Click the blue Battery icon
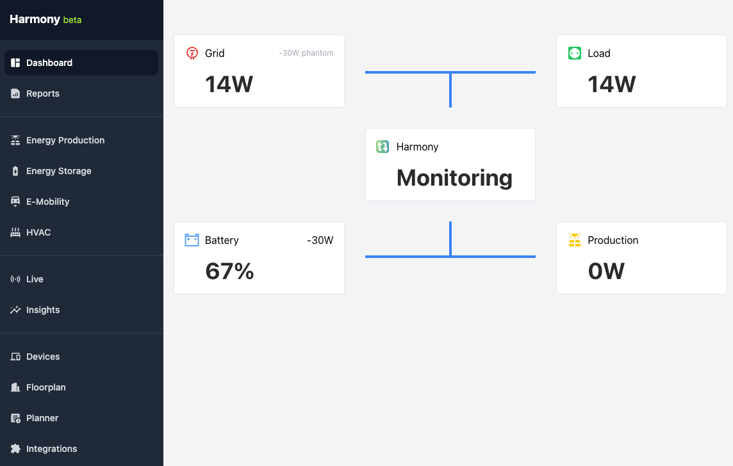The image size is (733, 466). 192,240
